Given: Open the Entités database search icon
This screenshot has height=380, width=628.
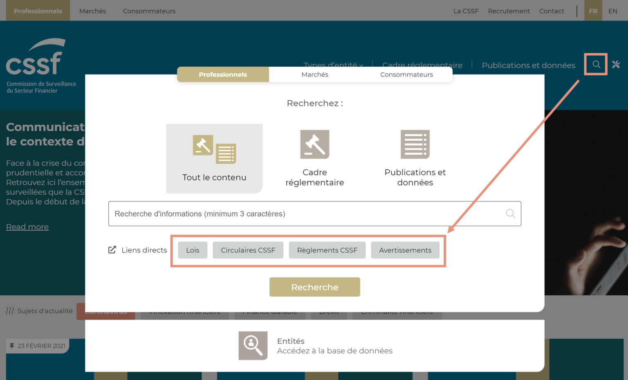Looking at the screenshot, I should [x=253, y=346].
